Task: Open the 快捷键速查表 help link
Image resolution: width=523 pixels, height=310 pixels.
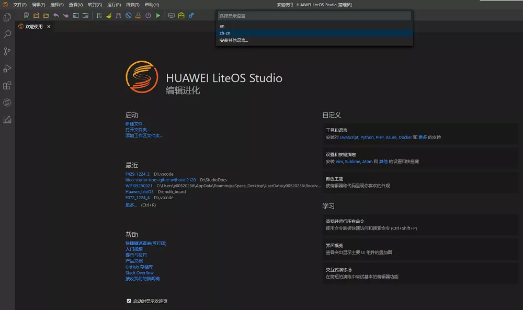Action: (146, 243)
